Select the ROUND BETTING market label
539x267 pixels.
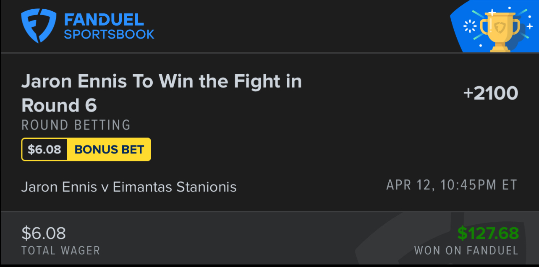click(76, 125)
